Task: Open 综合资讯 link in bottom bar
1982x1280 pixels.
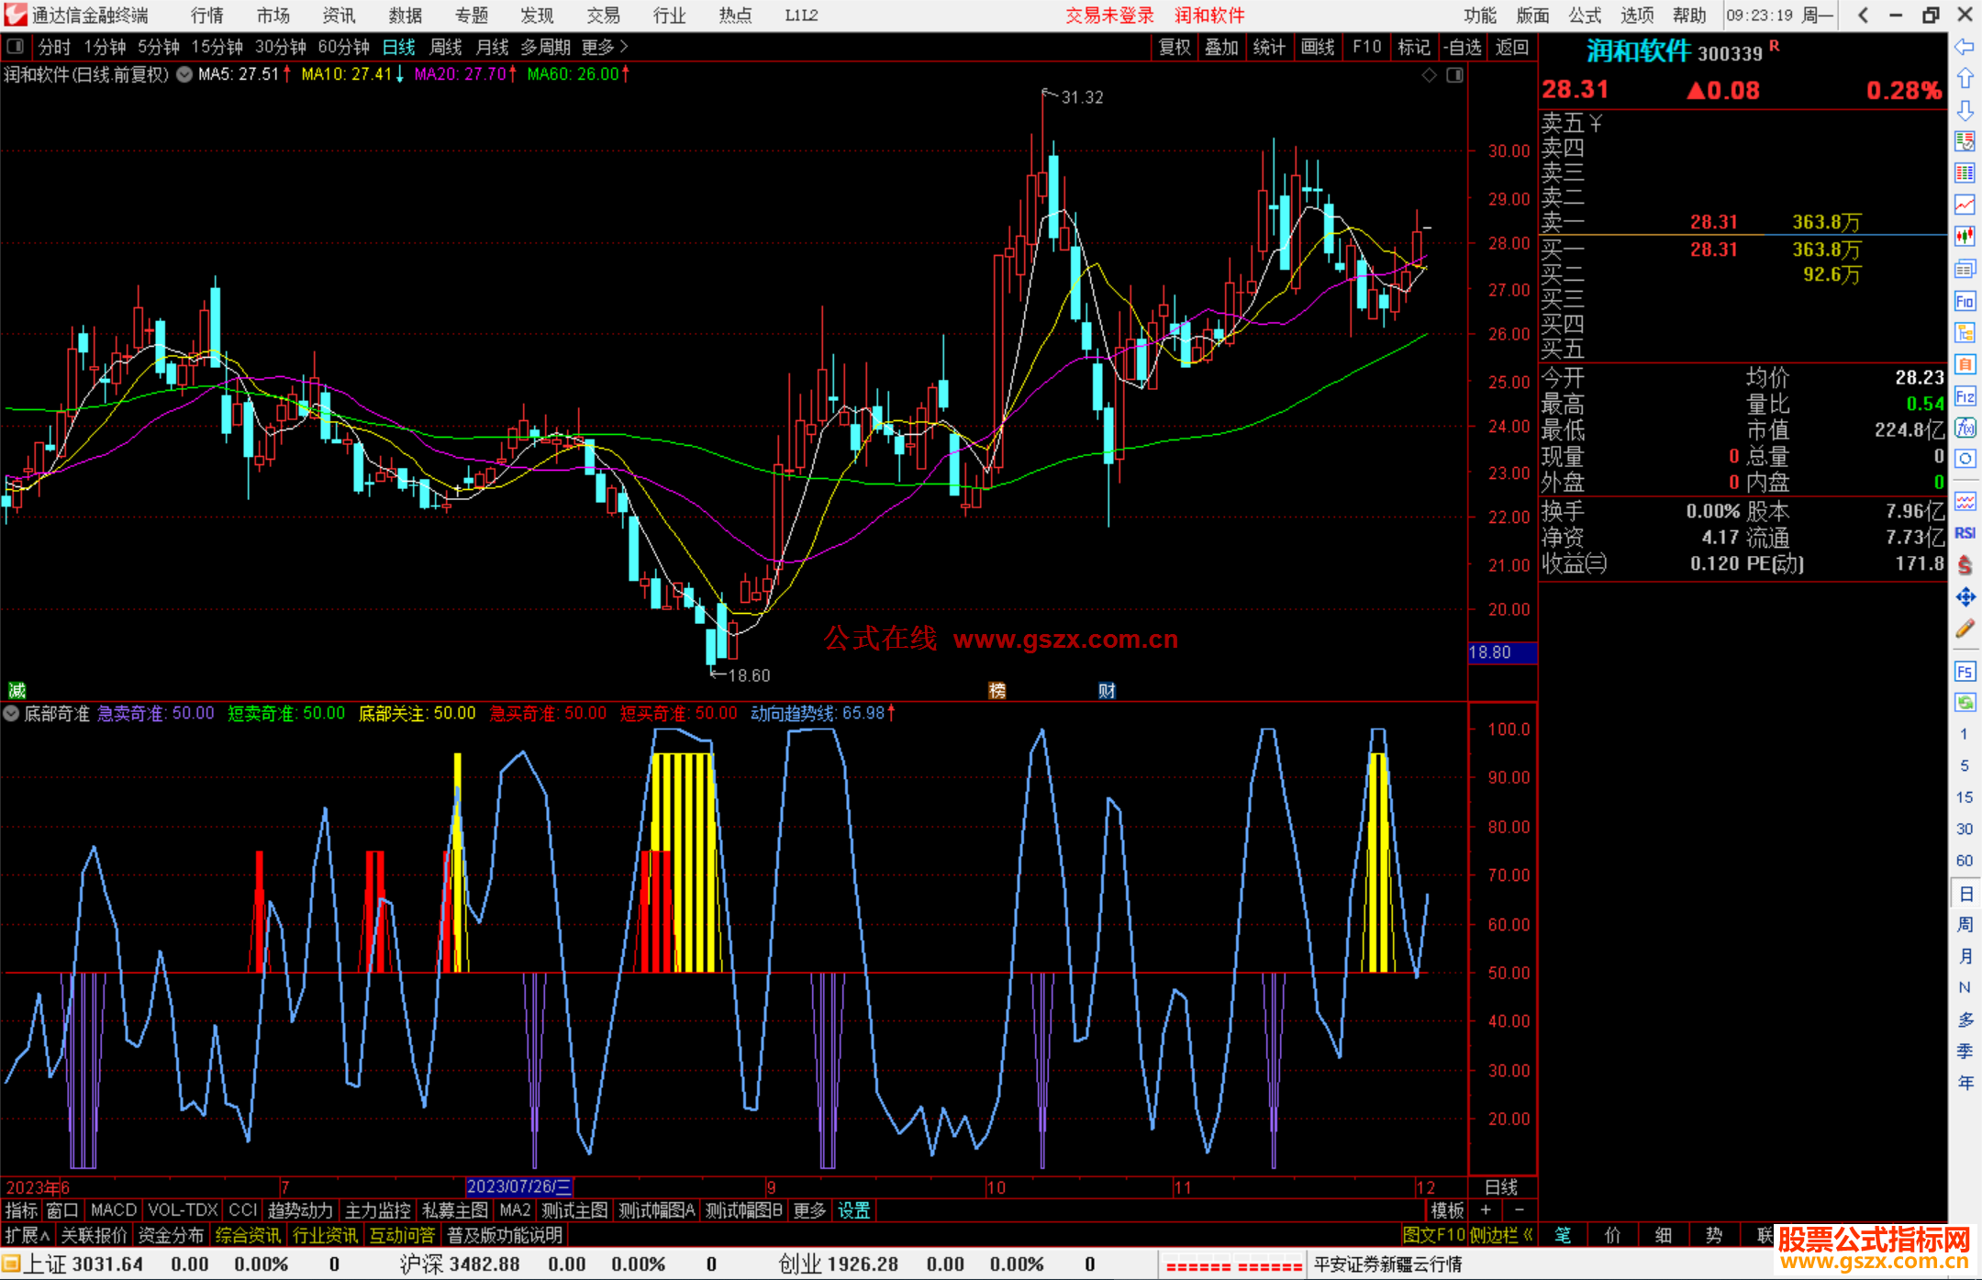Action: point(248,1235)
